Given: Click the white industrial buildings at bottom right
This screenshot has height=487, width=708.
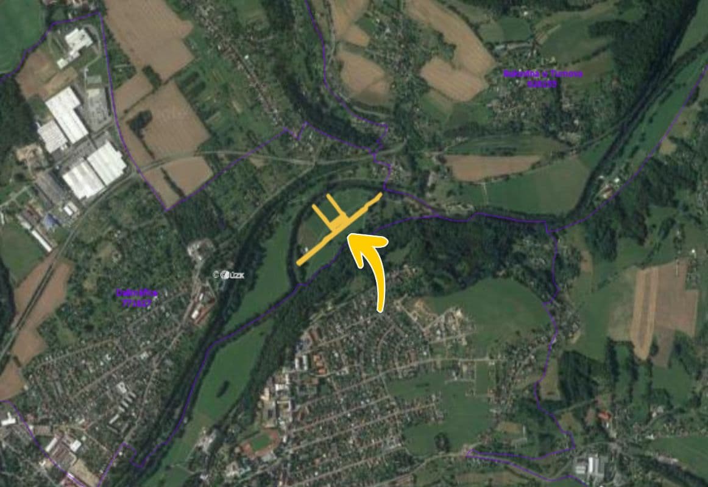Looking at the screenshot, I should (590, 468).
